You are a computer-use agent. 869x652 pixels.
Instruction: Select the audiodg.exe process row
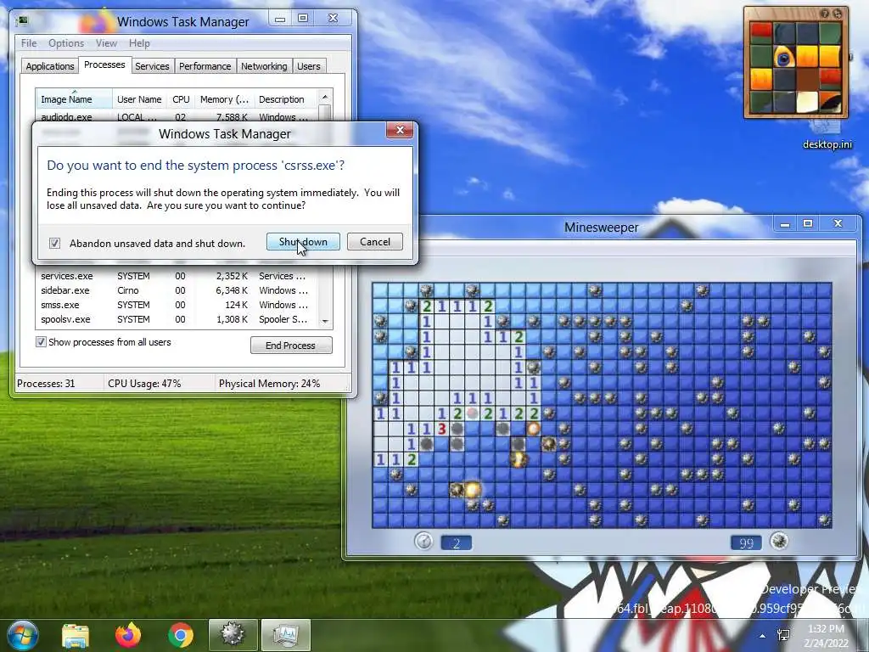[177, 116]
